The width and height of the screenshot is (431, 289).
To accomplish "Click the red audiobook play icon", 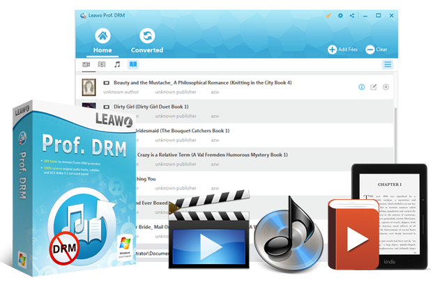I will pyautogui.click(x=354, y=235).
